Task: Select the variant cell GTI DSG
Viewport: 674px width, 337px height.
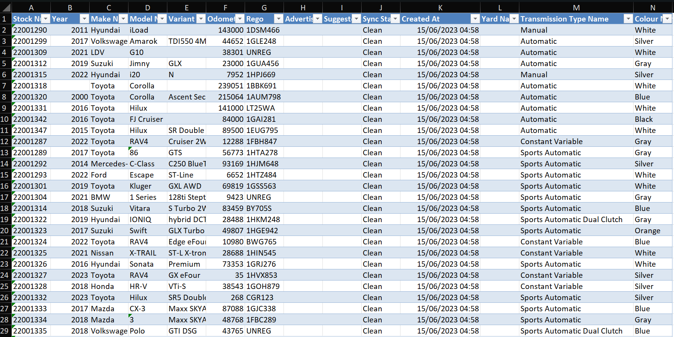Action: point(187,331)
